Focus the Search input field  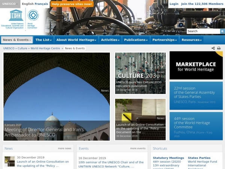tap(203, 31)
